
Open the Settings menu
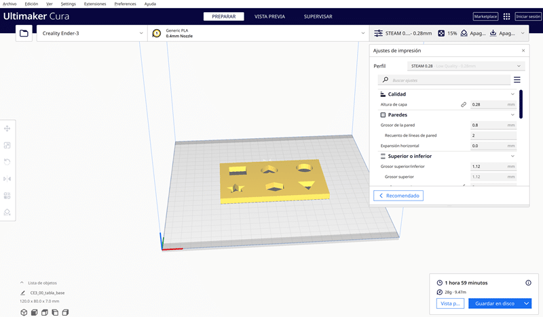point(69,4)
